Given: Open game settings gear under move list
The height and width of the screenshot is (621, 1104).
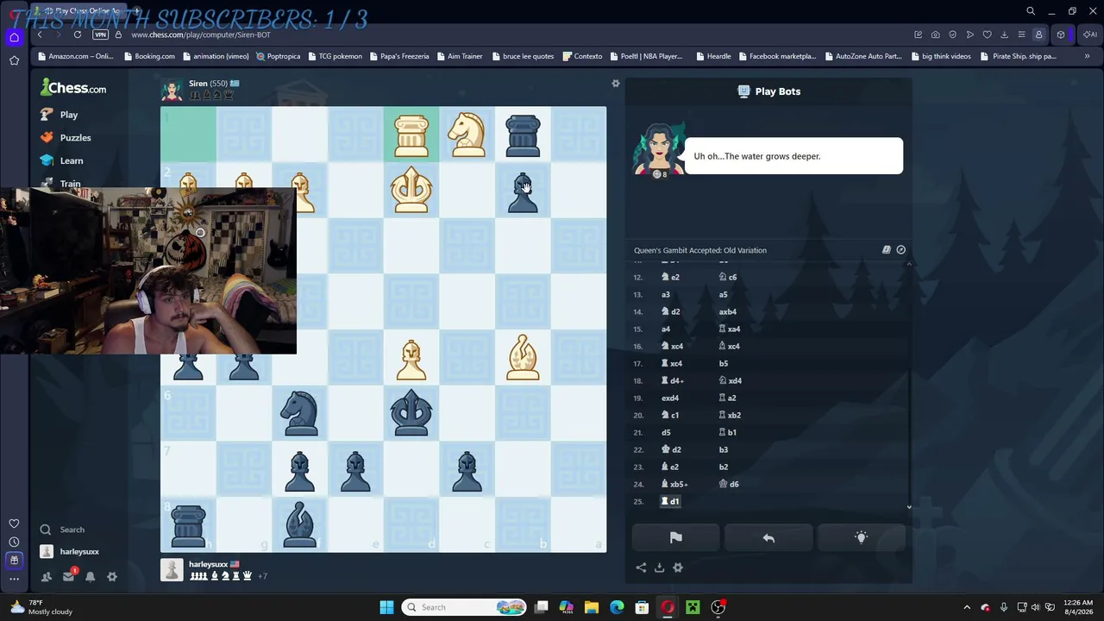Looking at the screenshot, I should [678, 568].
